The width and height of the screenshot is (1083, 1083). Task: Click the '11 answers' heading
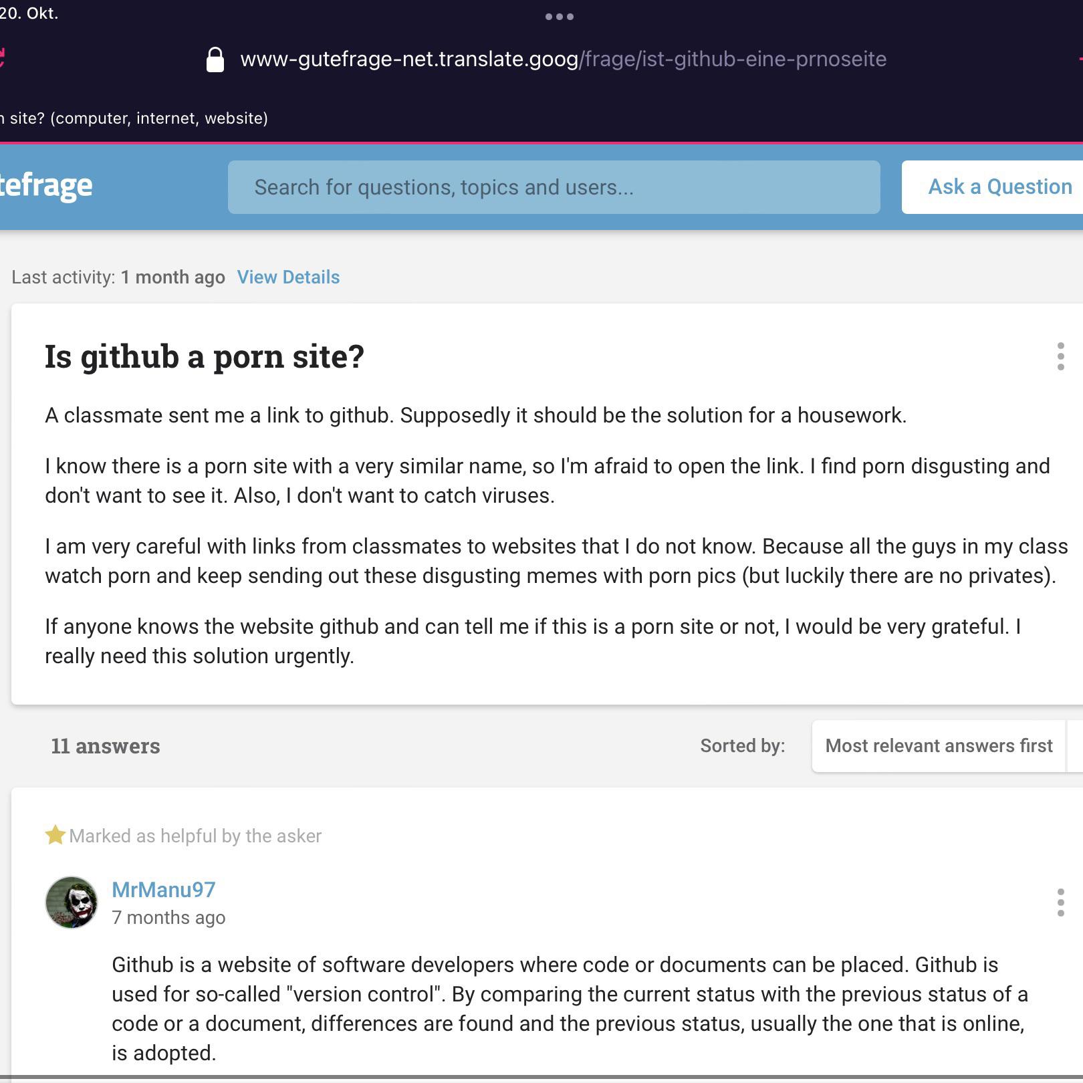coord(106,746)
